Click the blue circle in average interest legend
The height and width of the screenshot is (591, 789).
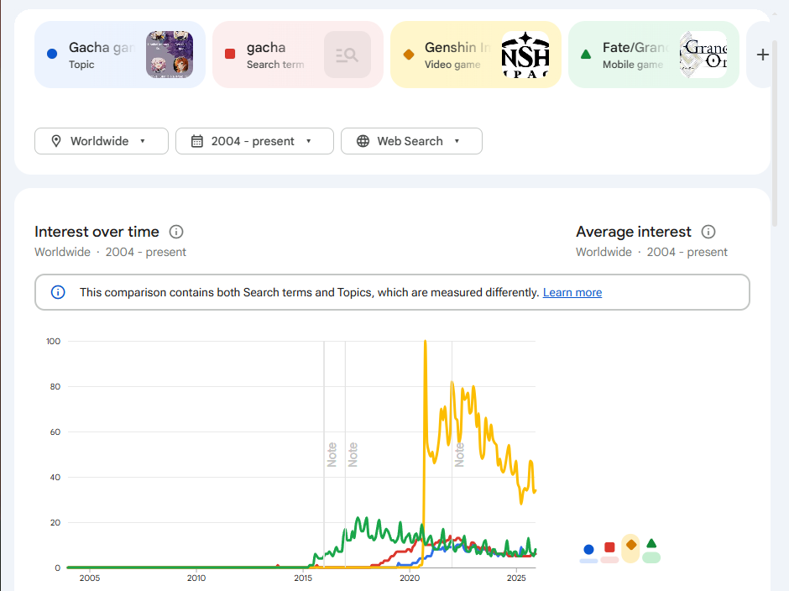coord(588,549)
